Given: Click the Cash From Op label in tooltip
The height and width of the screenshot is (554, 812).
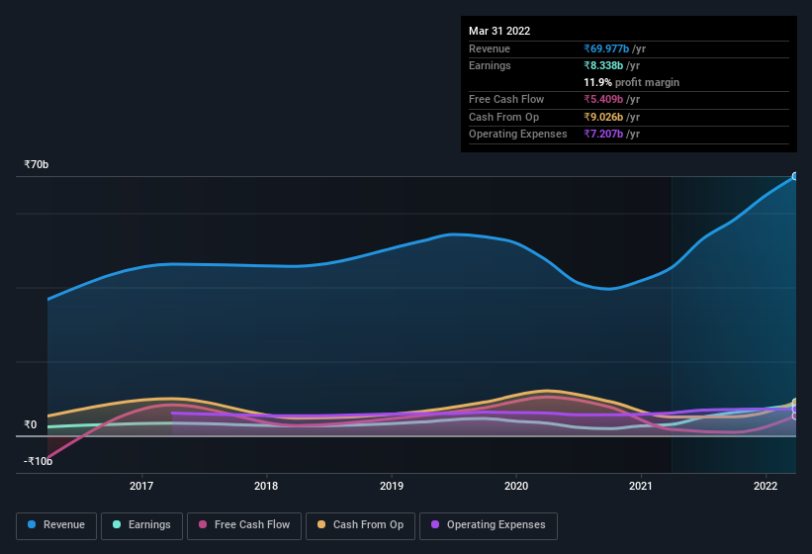Looking at the screenshot, I should 503,117.
